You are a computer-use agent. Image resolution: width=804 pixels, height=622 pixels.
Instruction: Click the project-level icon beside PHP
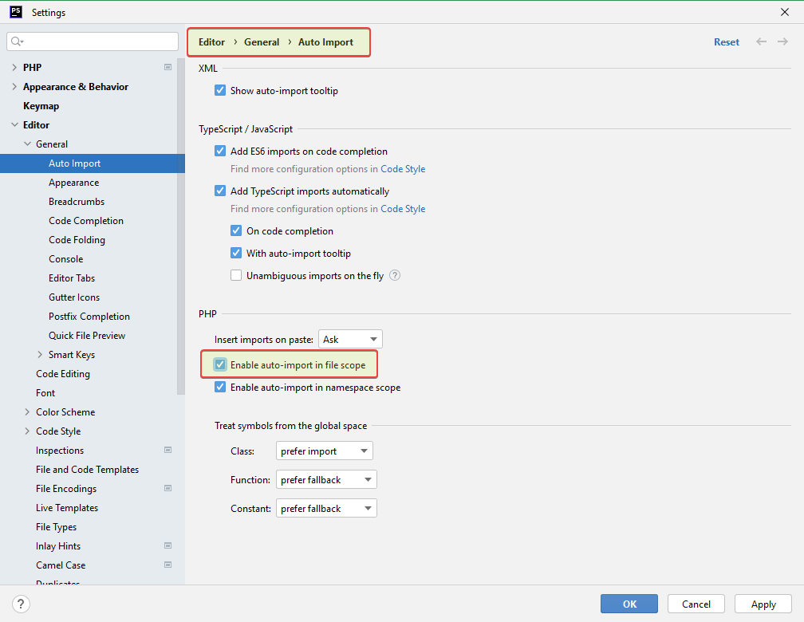pyautogui.click(x=167, y=67)
